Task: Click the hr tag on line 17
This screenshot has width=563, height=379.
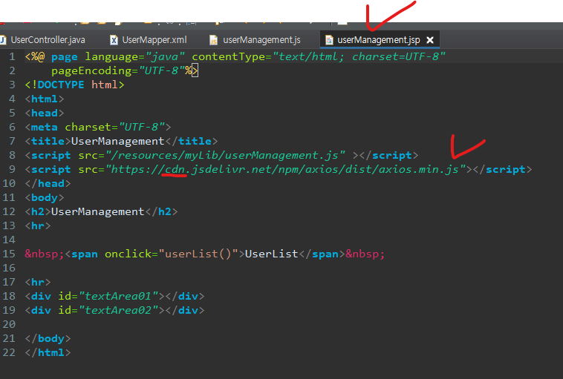Action: (38, 282)
